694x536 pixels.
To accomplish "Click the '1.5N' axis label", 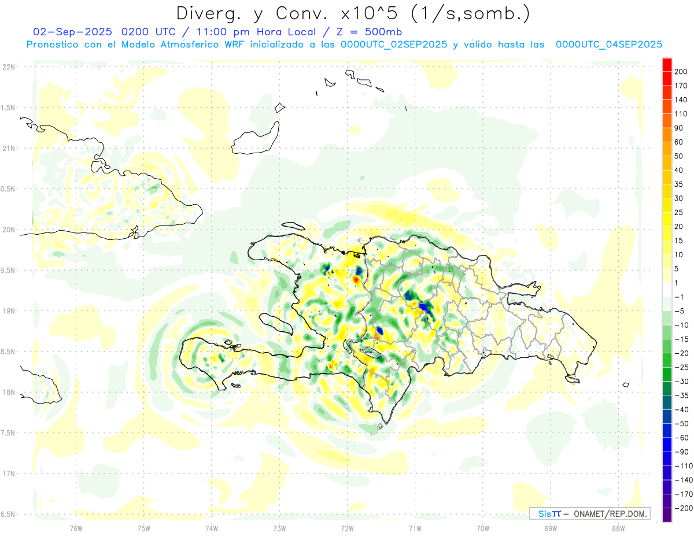I will (x=8, y=108).
